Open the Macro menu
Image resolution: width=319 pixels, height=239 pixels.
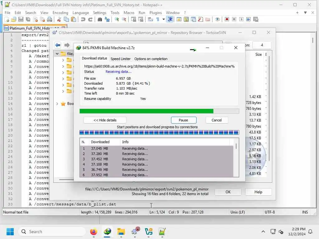[129, 12]
